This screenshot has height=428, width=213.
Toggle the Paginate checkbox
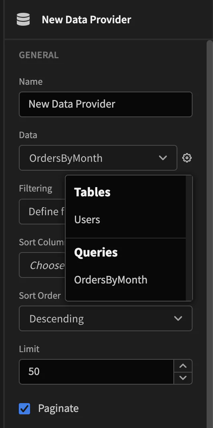(x=24, y=409)
